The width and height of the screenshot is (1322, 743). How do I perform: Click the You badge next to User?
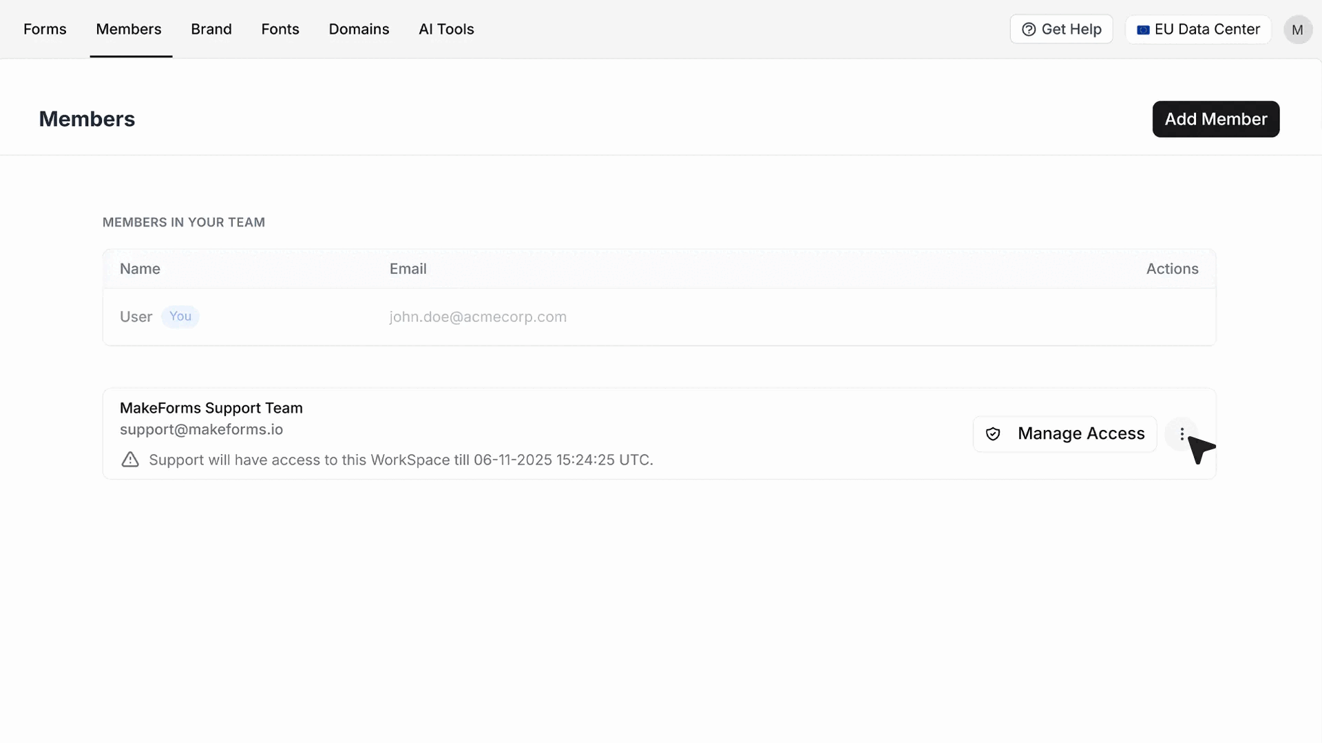pos(180,316)
